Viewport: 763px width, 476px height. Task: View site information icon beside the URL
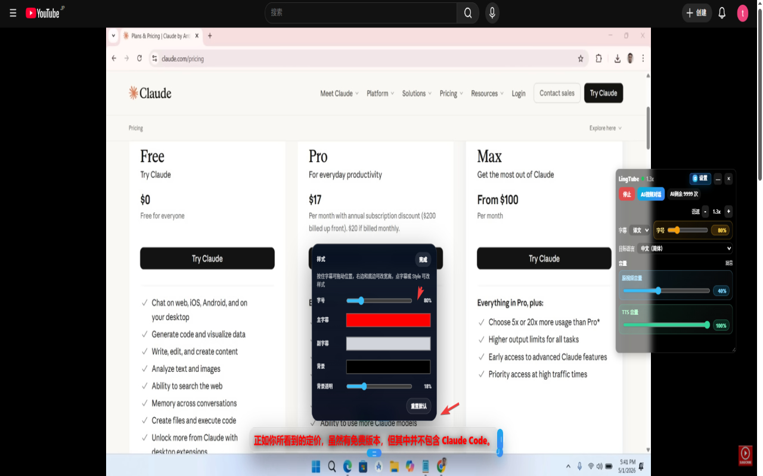coord(154,58)
